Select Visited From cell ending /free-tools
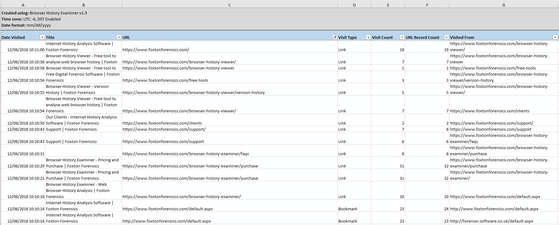This screenshot has width=559, height=225. pos(504,68)
